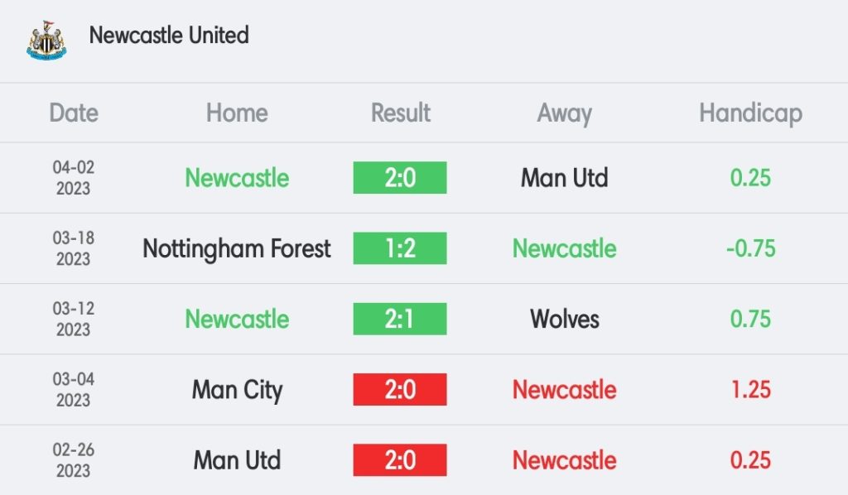Click the Nottingham Forest home team name
Screen dimensions: 848x495
tap(237, 248)
